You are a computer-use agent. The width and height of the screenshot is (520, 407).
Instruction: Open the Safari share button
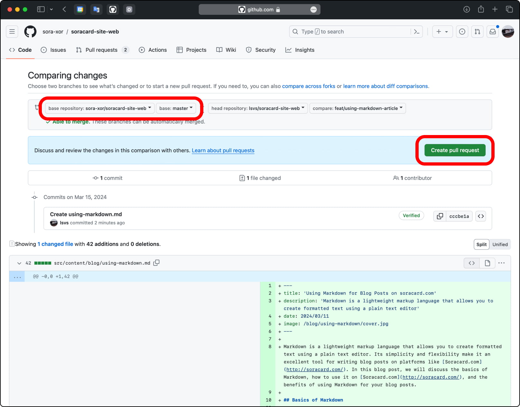[x=481, y=9]
